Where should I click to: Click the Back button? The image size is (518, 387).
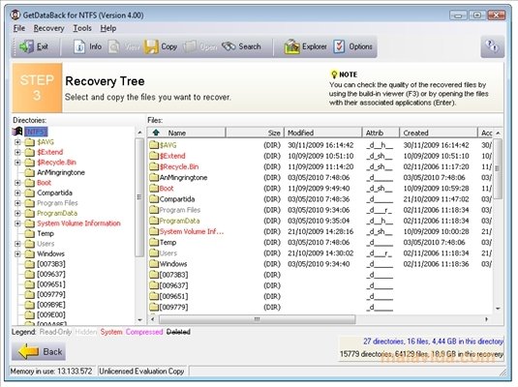[39, 351]
